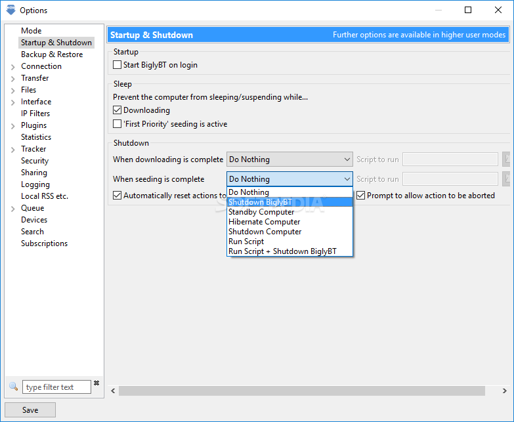
Task: Expand the Tracker tree node
Action: pos(12,150)
